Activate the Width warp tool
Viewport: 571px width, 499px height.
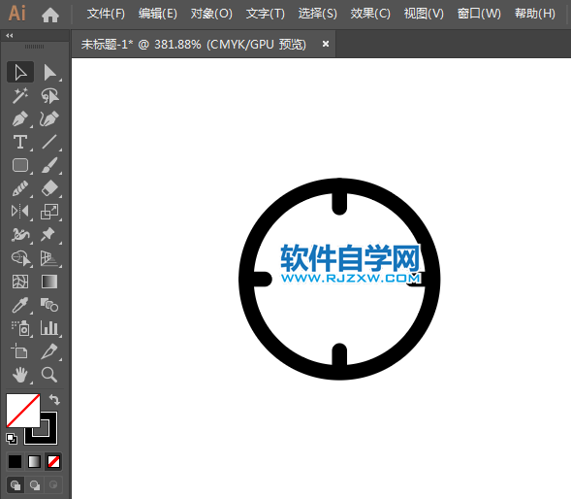tap(20, 235)
